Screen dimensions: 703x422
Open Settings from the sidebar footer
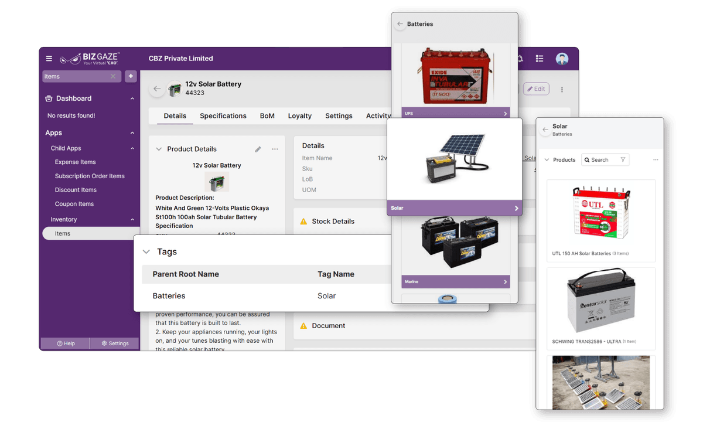point(115,343)
